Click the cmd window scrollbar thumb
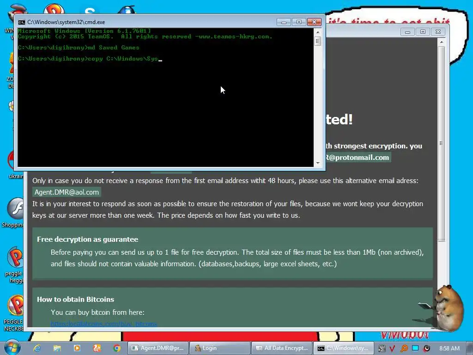 coord(318,41)
